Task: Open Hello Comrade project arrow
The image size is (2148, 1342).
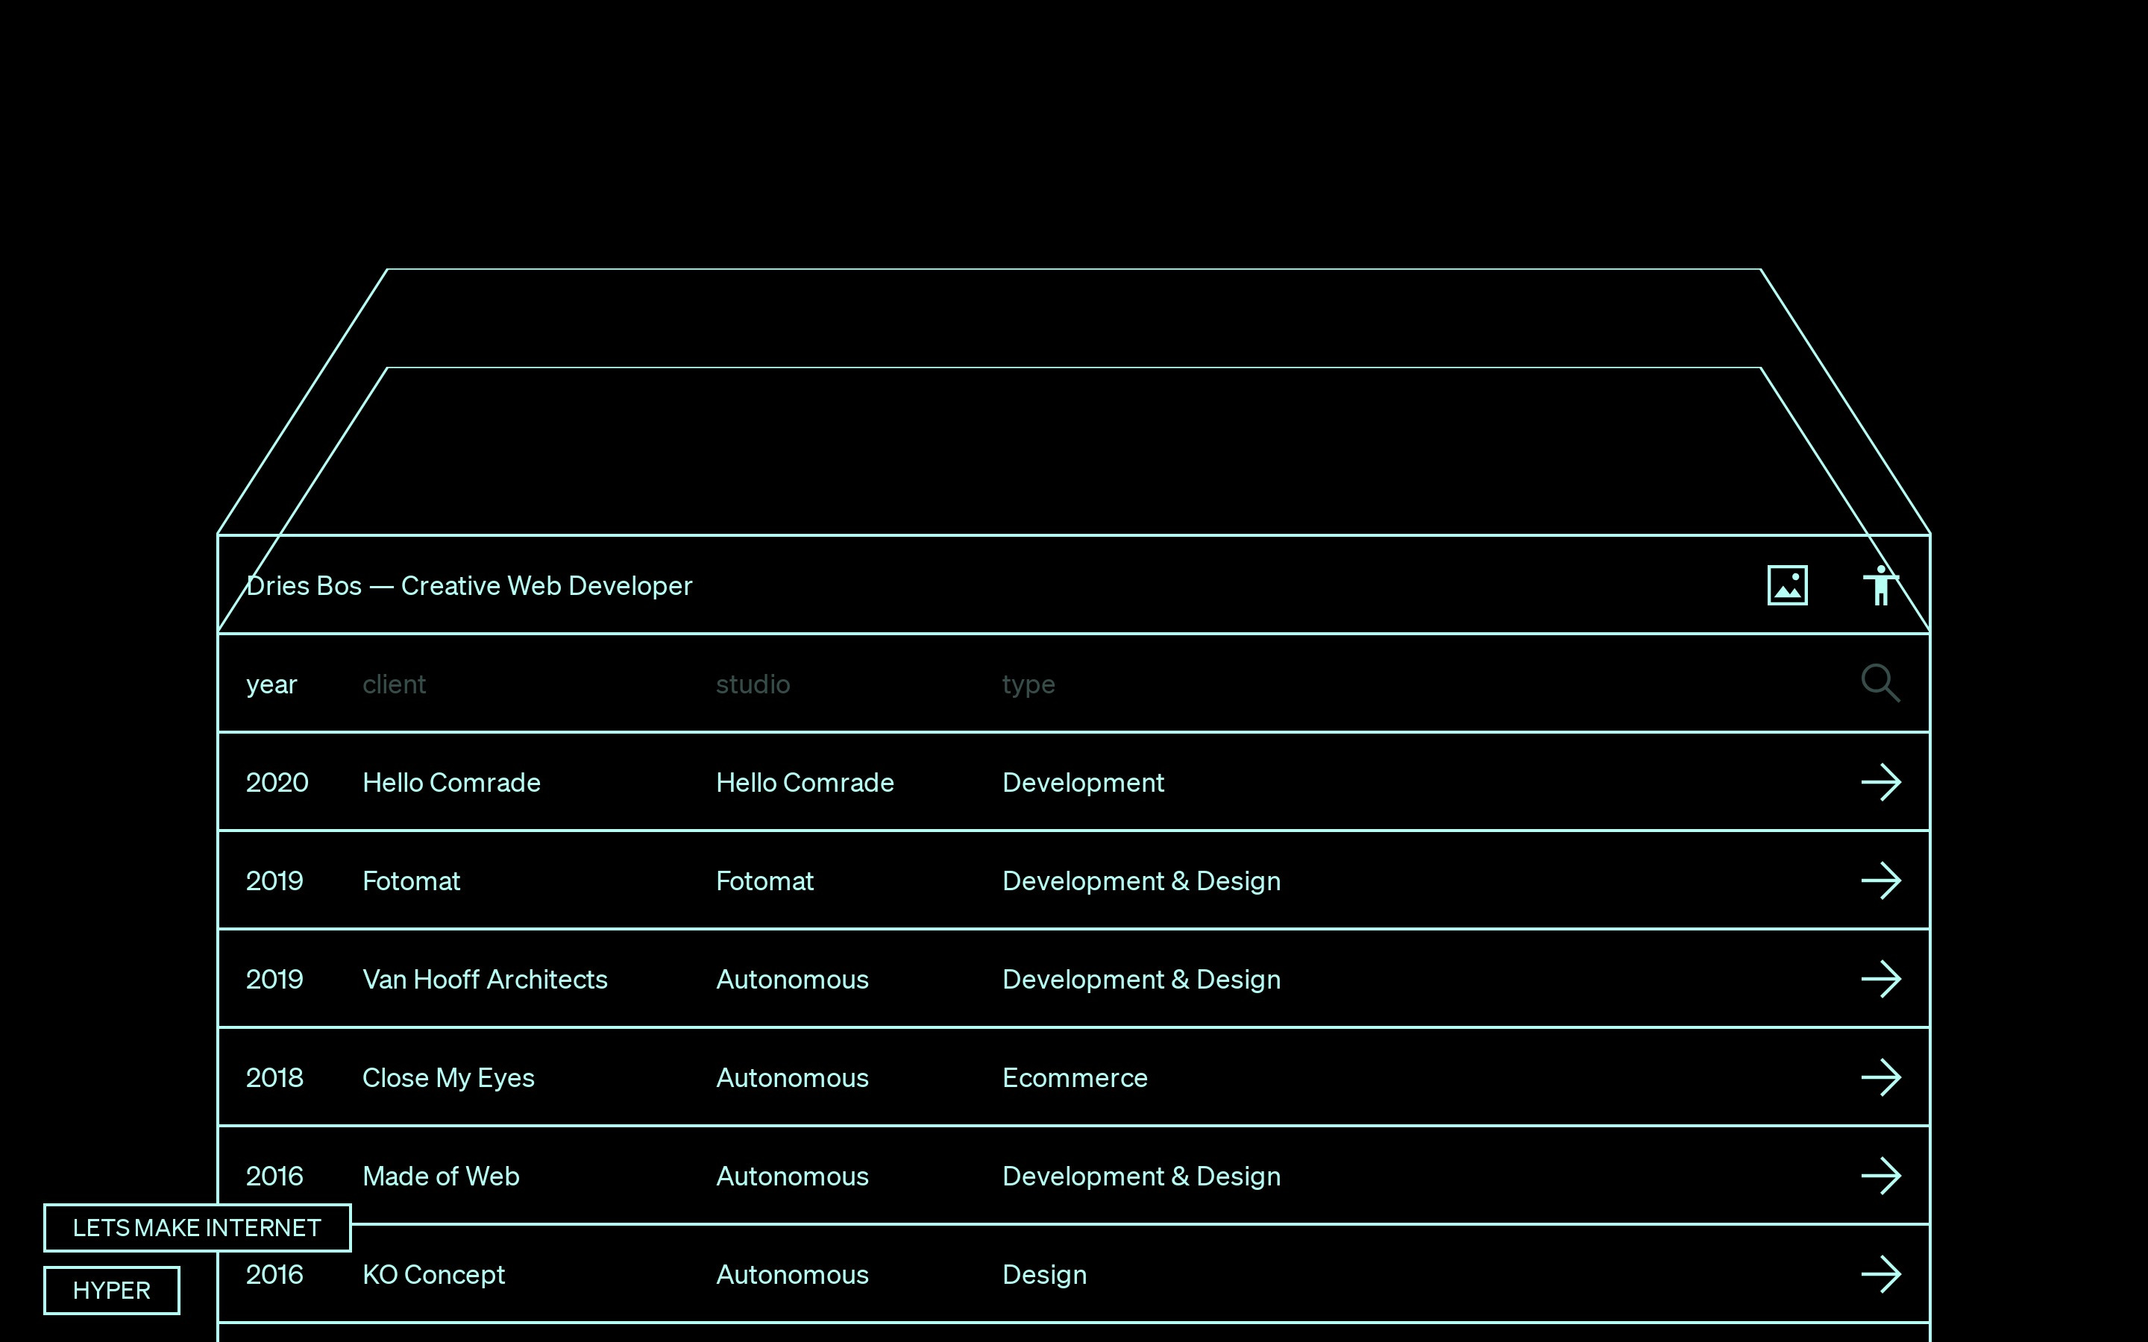Action: point(1880,783)
